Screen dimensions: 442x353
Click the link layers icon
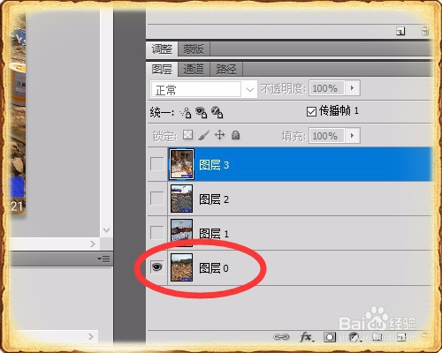pyautogui.click(x=281, y=337)
